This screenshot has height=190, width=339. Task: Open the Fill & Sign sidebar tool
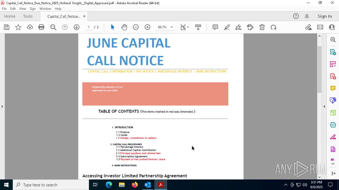(333, 137)
